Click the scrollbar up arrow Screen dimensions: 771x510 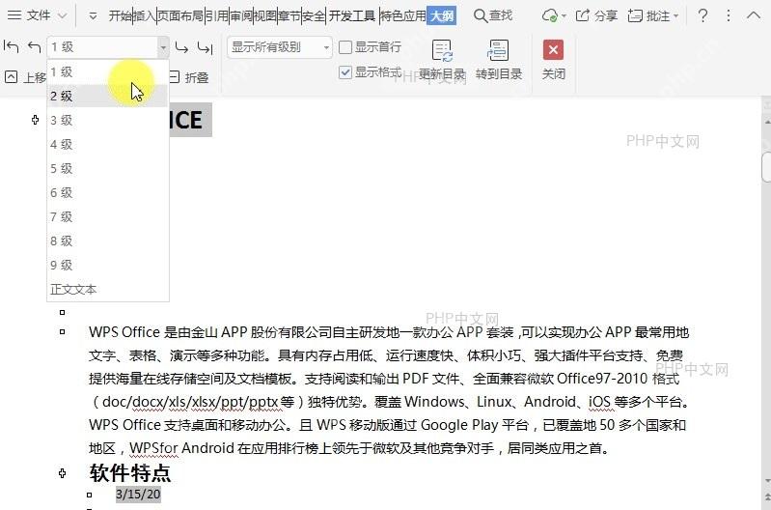766,121
